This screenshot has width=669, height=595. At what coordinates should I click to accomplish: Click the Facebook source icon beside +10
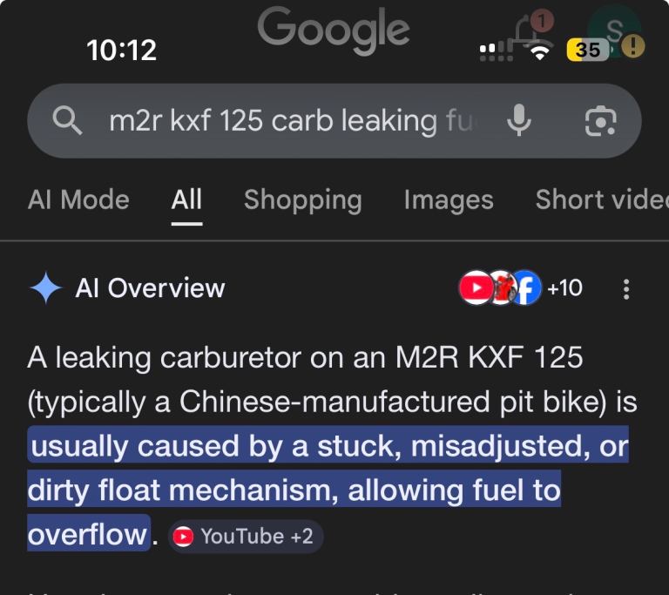tap(525, 288)
